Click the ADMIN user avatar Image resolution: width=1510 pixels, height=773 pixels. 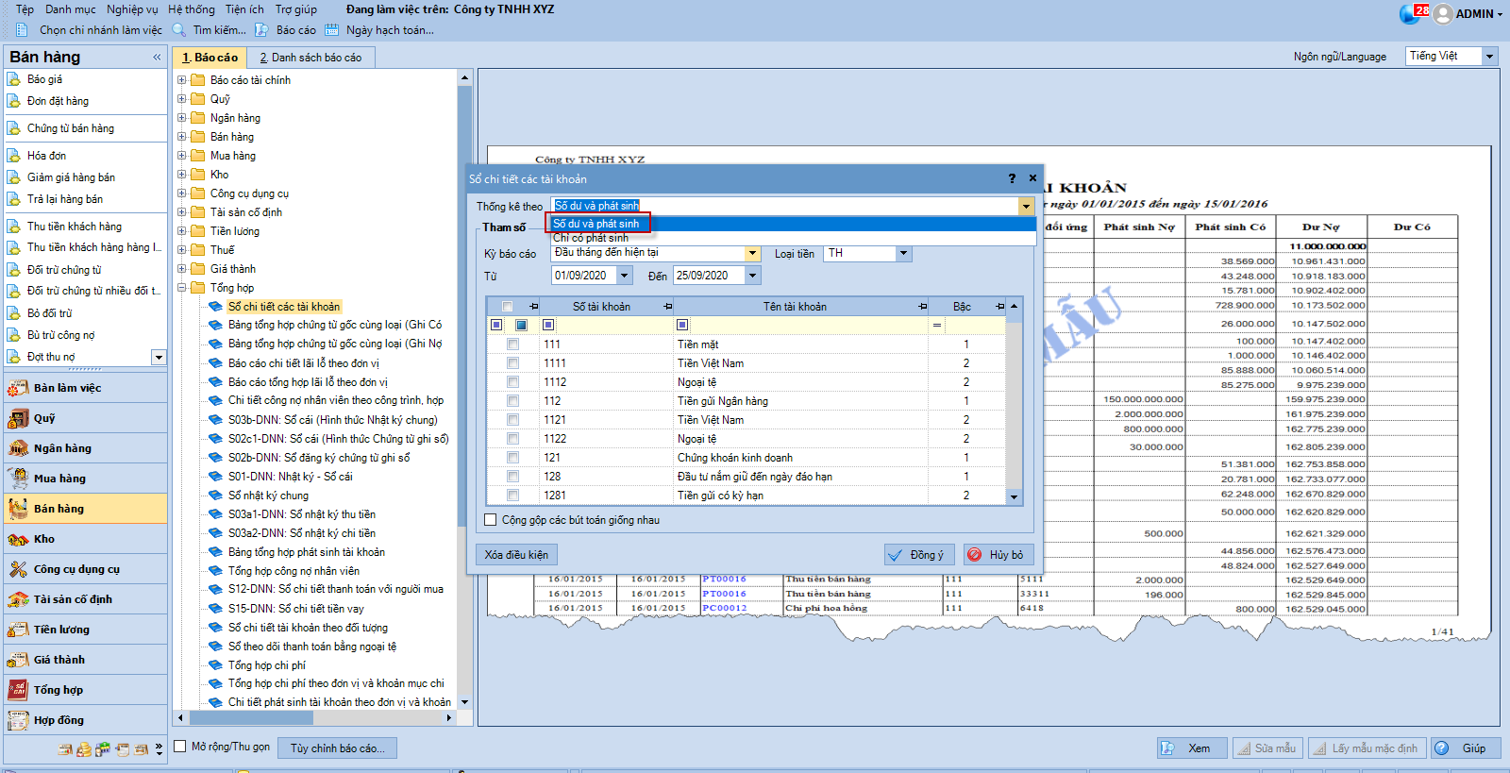[x=1443, y=14]
